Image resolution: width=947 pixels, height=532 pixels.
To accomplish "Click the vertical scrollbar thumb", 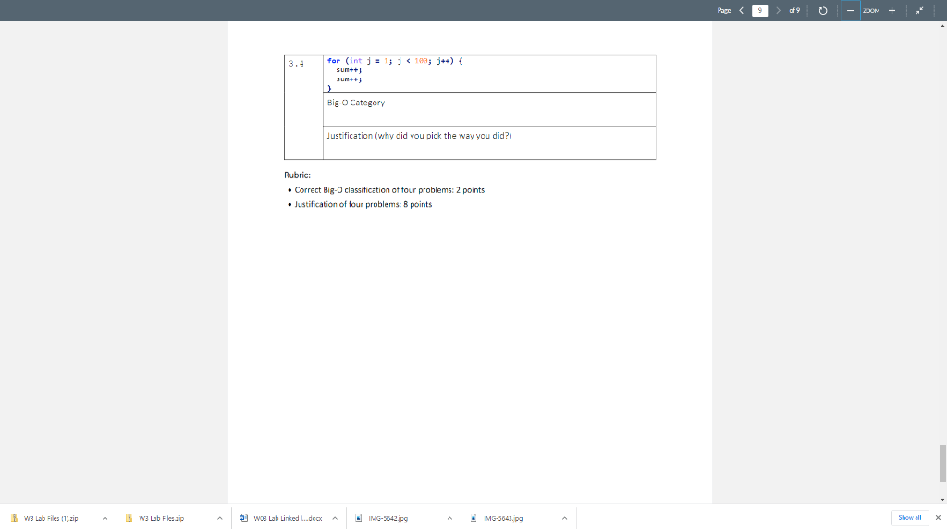I will pyautogui.click(x=942, y=464).
